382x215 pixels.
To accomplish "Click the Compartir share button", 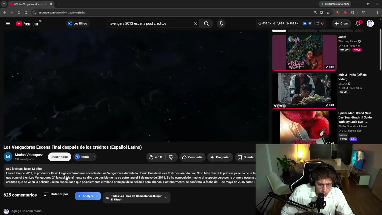I will point(192,157).
